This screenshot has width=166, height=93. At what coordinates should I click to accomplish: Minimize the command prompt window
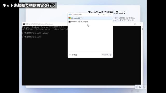(x=129, y=24)
